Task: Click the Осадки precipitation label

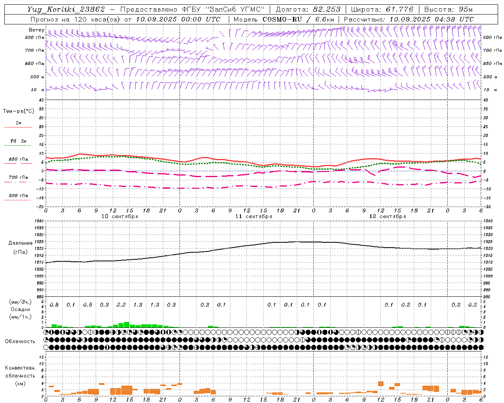Action: 20,309
